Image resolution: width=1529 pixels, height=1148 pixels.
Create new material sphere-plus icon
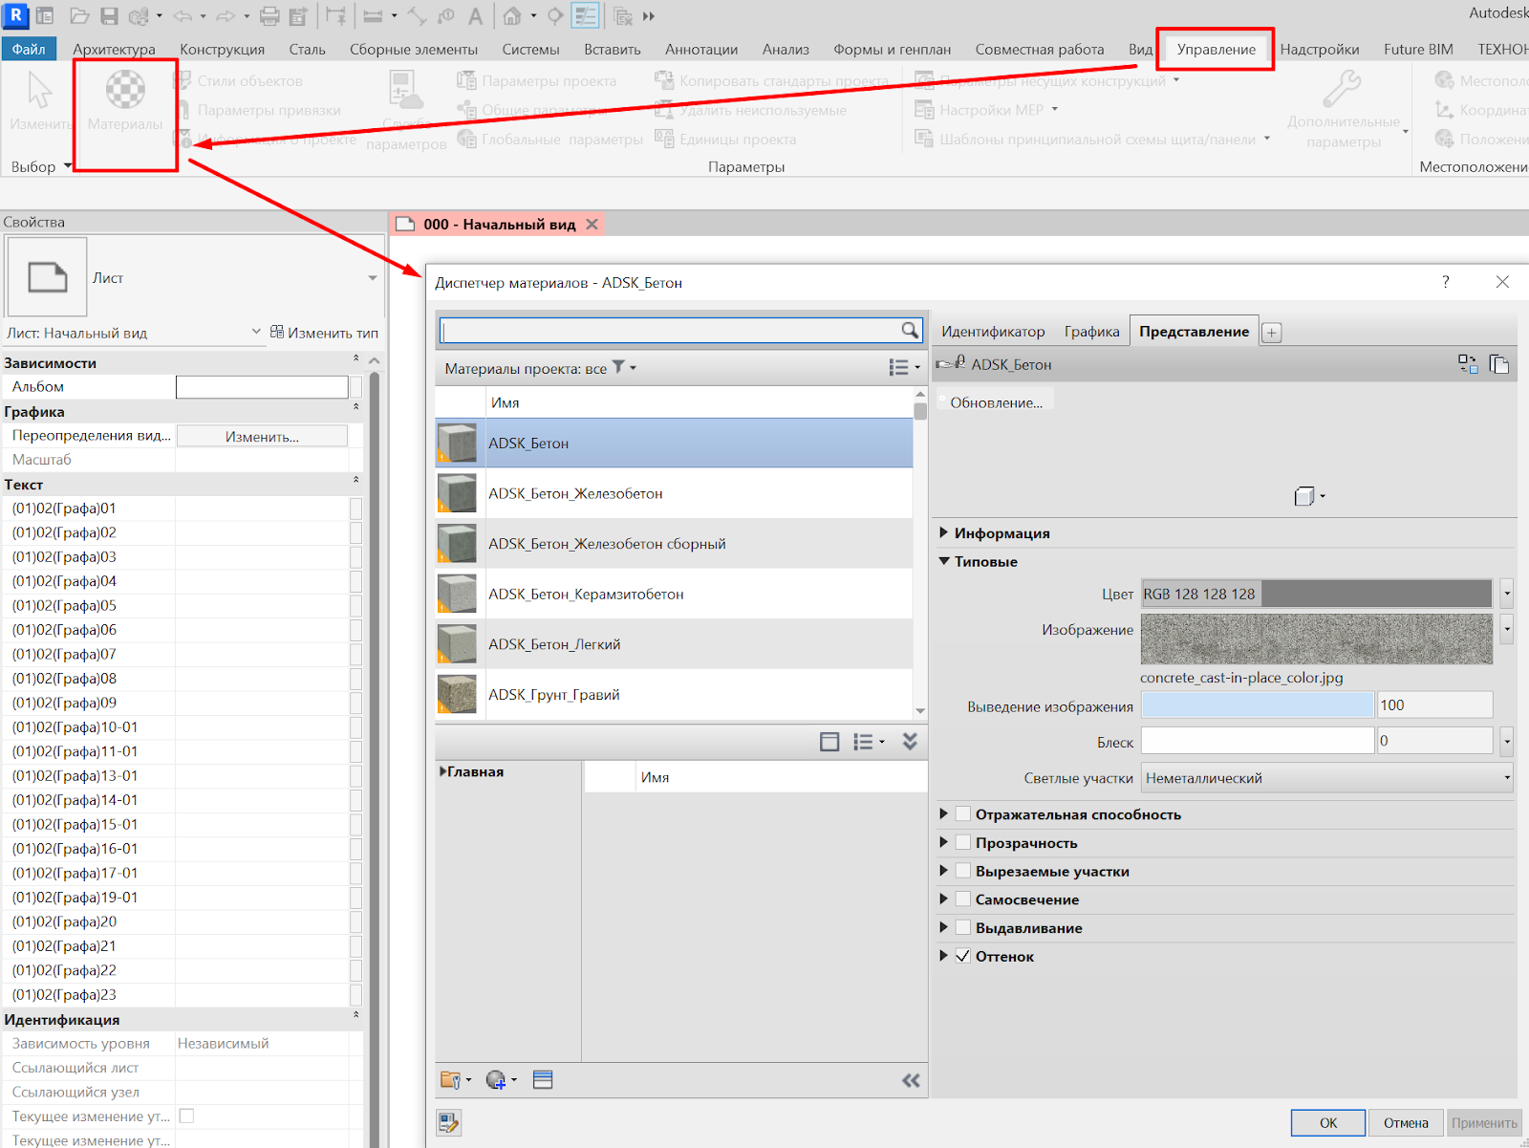pos(496,1080)
